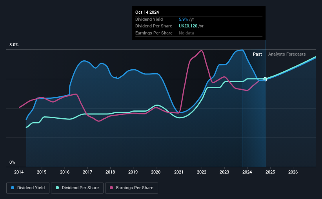
Task: Click the 2014 x-axis label
Action: coord(19,172)
